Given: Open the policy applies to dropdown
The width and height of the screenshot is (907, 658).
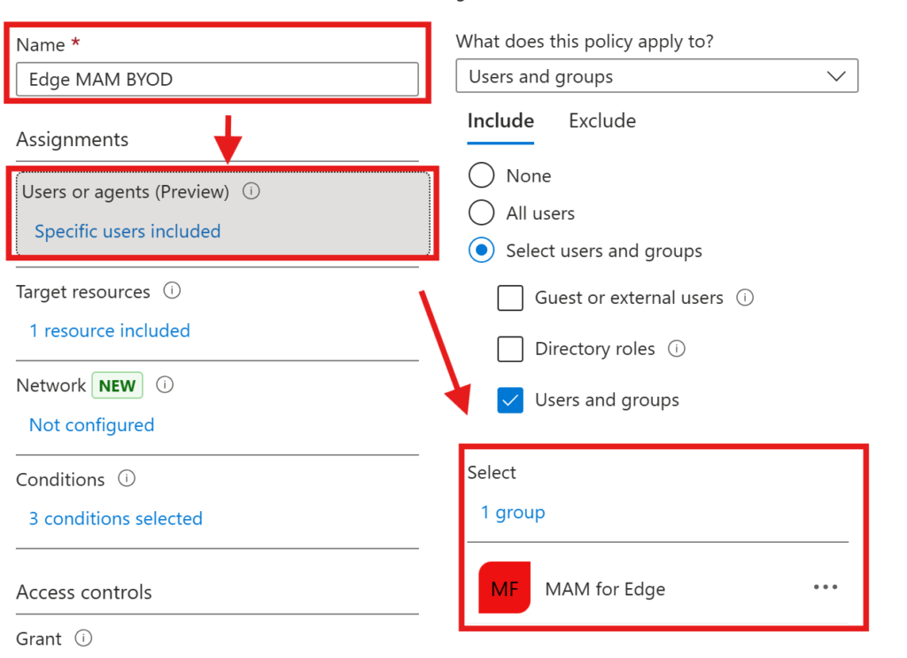Looking at the screenshot, I should (x=656, y=76).
